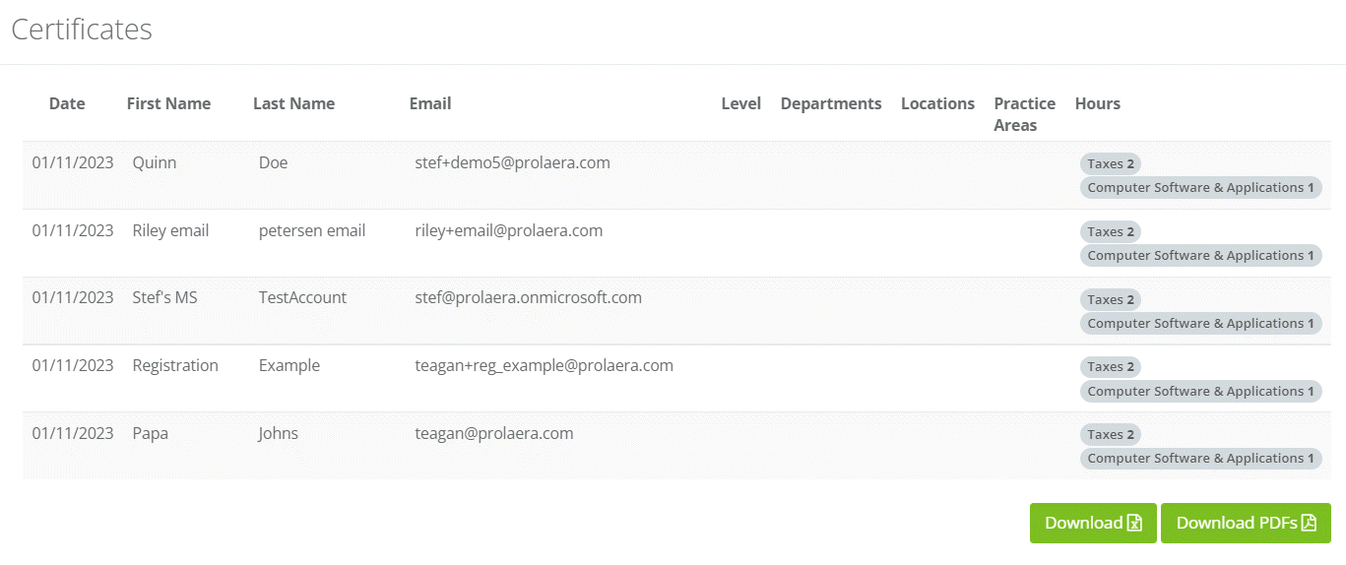
Task: Click the First Name column header
Action: 168,103
